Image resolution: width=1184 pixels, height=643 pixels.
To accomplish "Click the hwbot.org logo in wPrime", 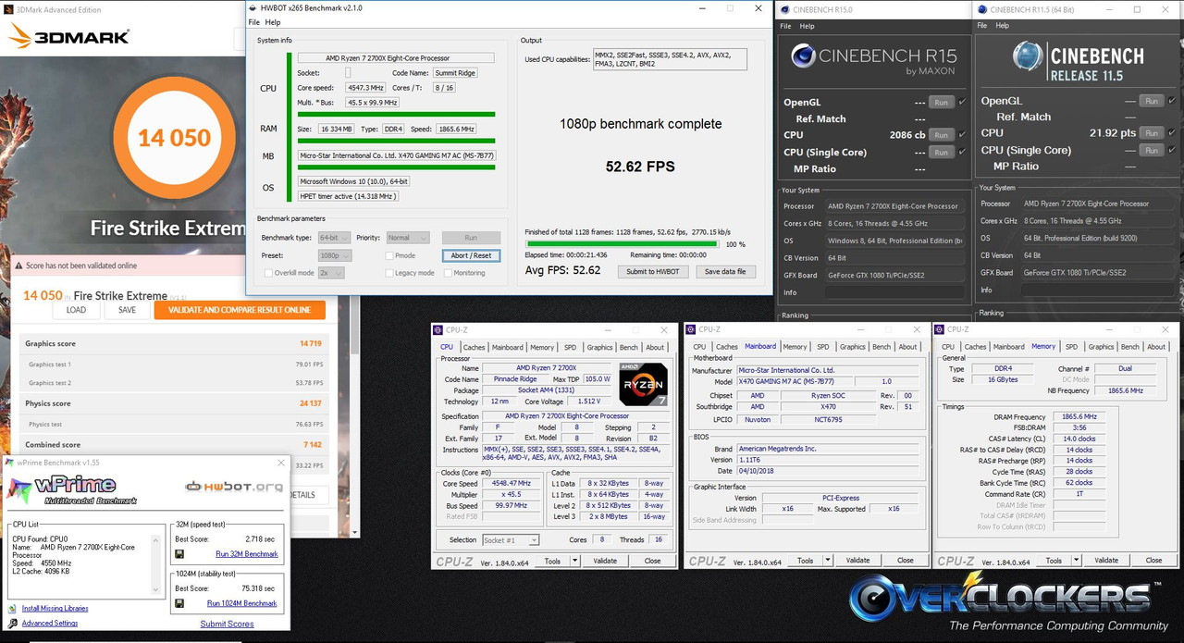I will click(x=234, y=486).
